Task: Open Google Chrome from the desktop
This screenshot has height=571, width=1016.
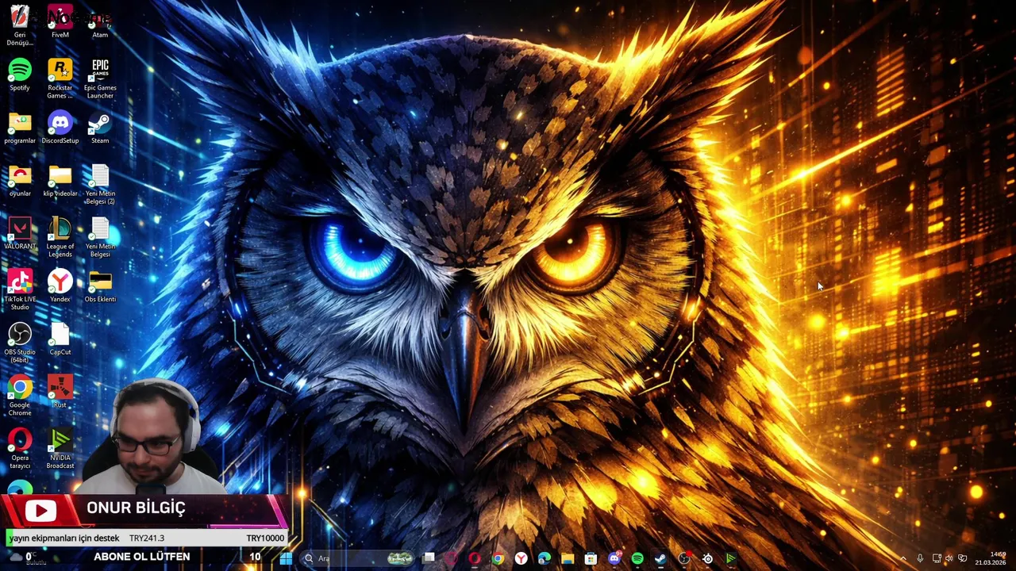Action: [20, 396]
